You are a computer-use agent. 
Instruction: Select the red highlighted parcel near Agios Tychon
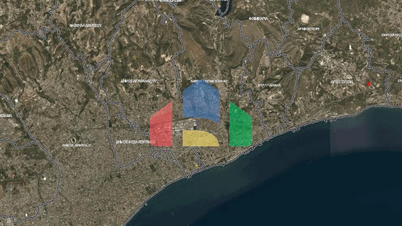368,84
